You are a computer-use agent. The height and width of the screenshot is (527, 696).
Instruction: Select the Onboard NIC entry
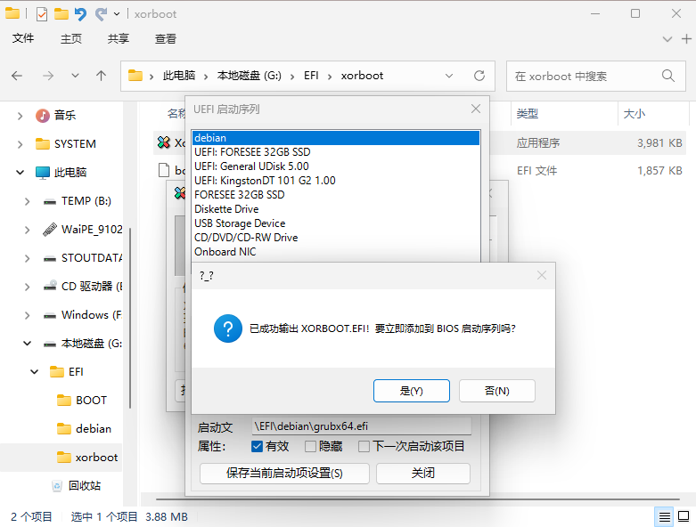pos(336,251)
